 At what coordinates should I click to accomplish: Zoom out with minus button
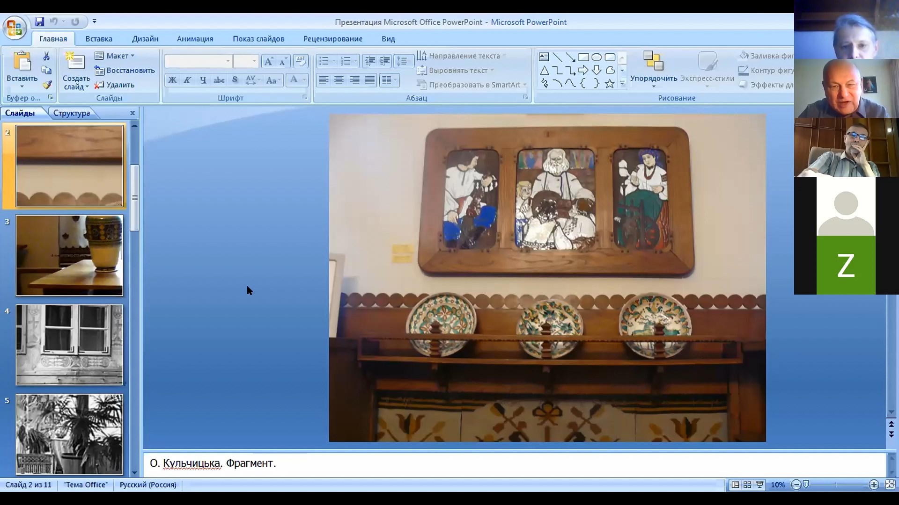point(796,485)
